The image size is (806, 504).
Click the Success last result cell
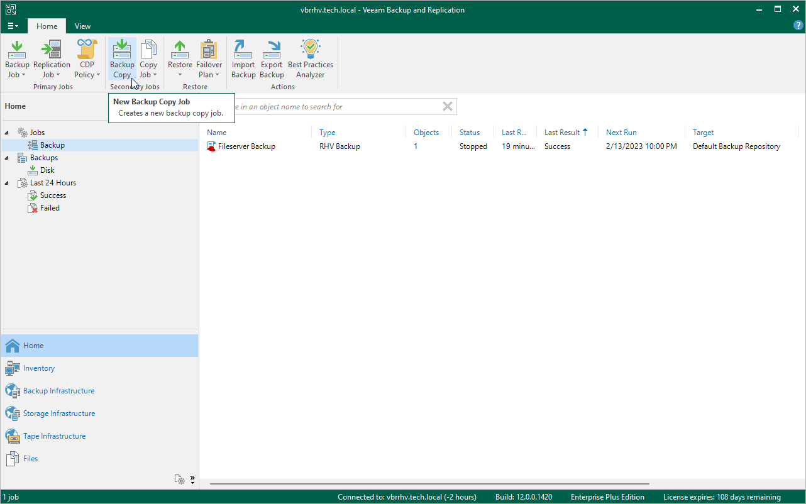[557, 146]
